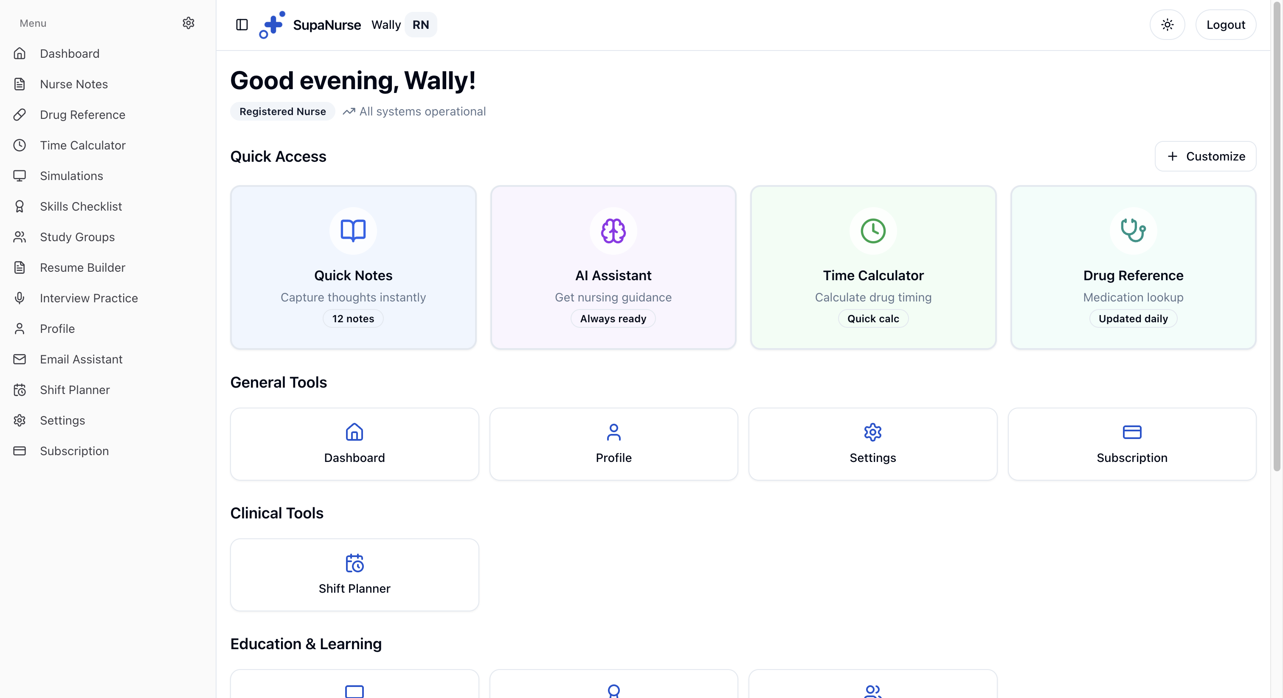Expand the Study Groups section

tap(77, 236)
